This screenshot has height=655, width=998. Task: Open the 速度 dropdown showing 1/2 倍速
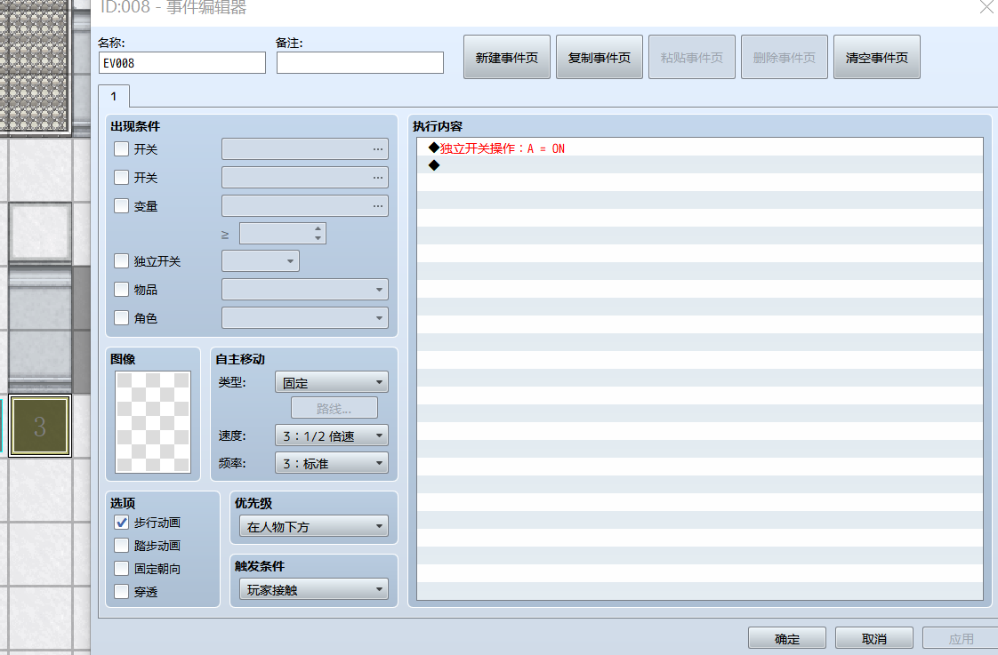pyautogui.click(x=332, y=435)
